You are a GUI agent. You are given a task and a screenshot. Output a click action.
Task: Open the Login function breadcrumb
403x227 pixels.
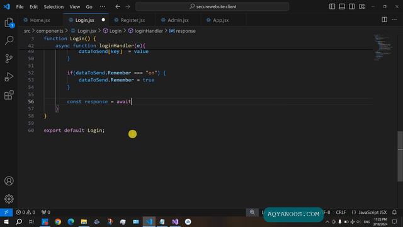click(x=112, y=31)
